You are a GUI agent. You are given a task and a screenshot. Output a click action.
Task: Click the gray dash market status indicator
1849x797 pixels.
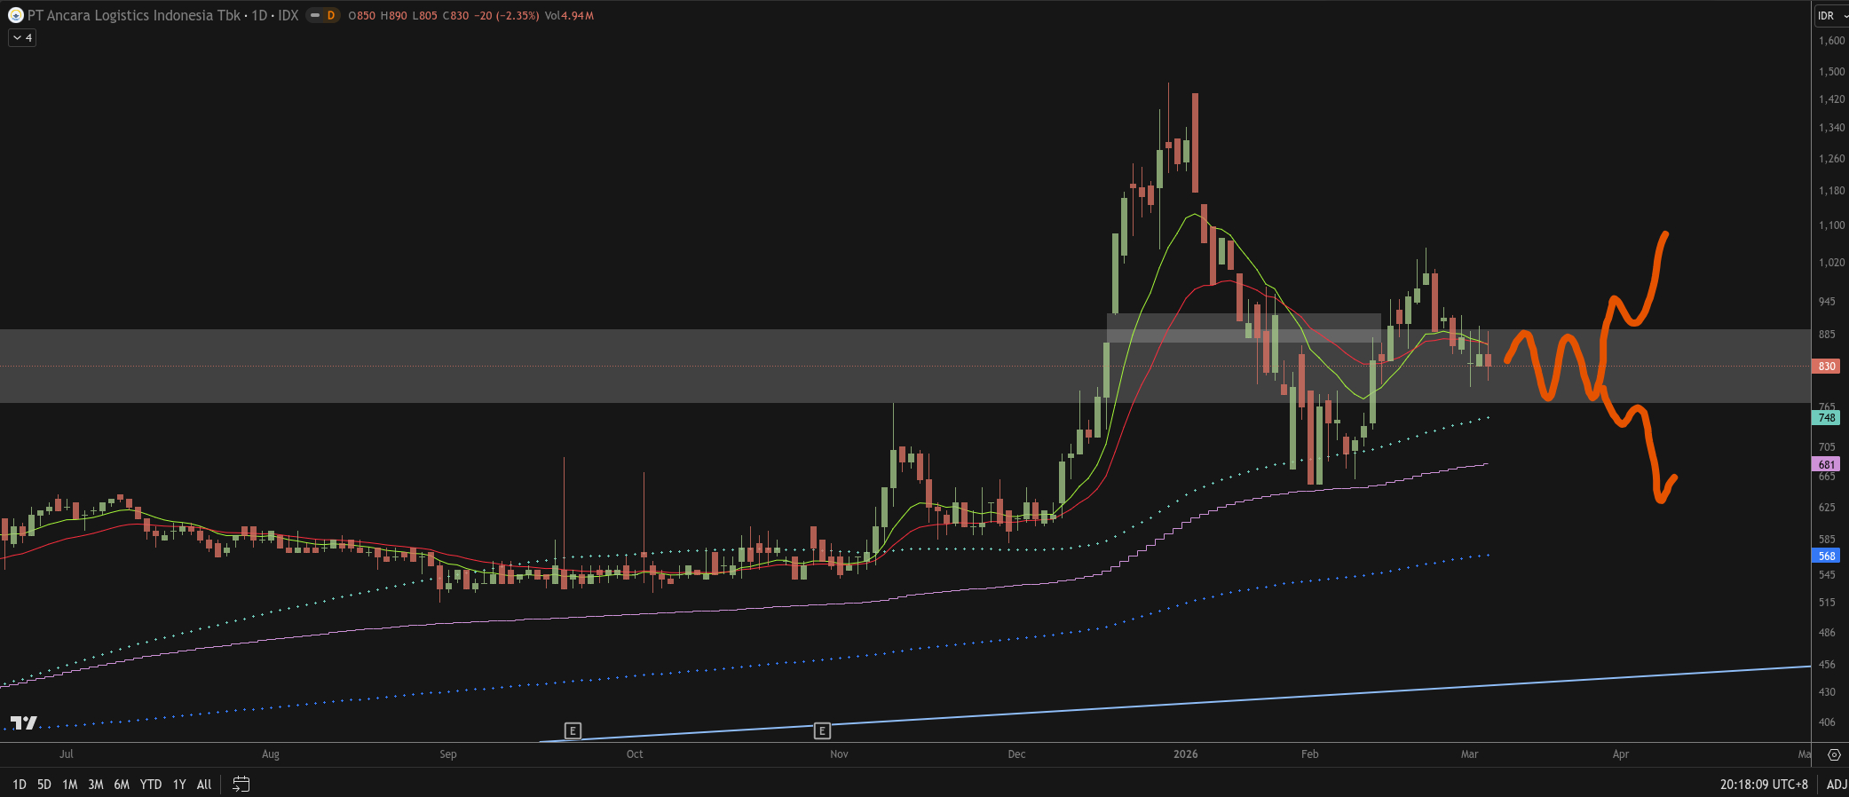point(314,15)
